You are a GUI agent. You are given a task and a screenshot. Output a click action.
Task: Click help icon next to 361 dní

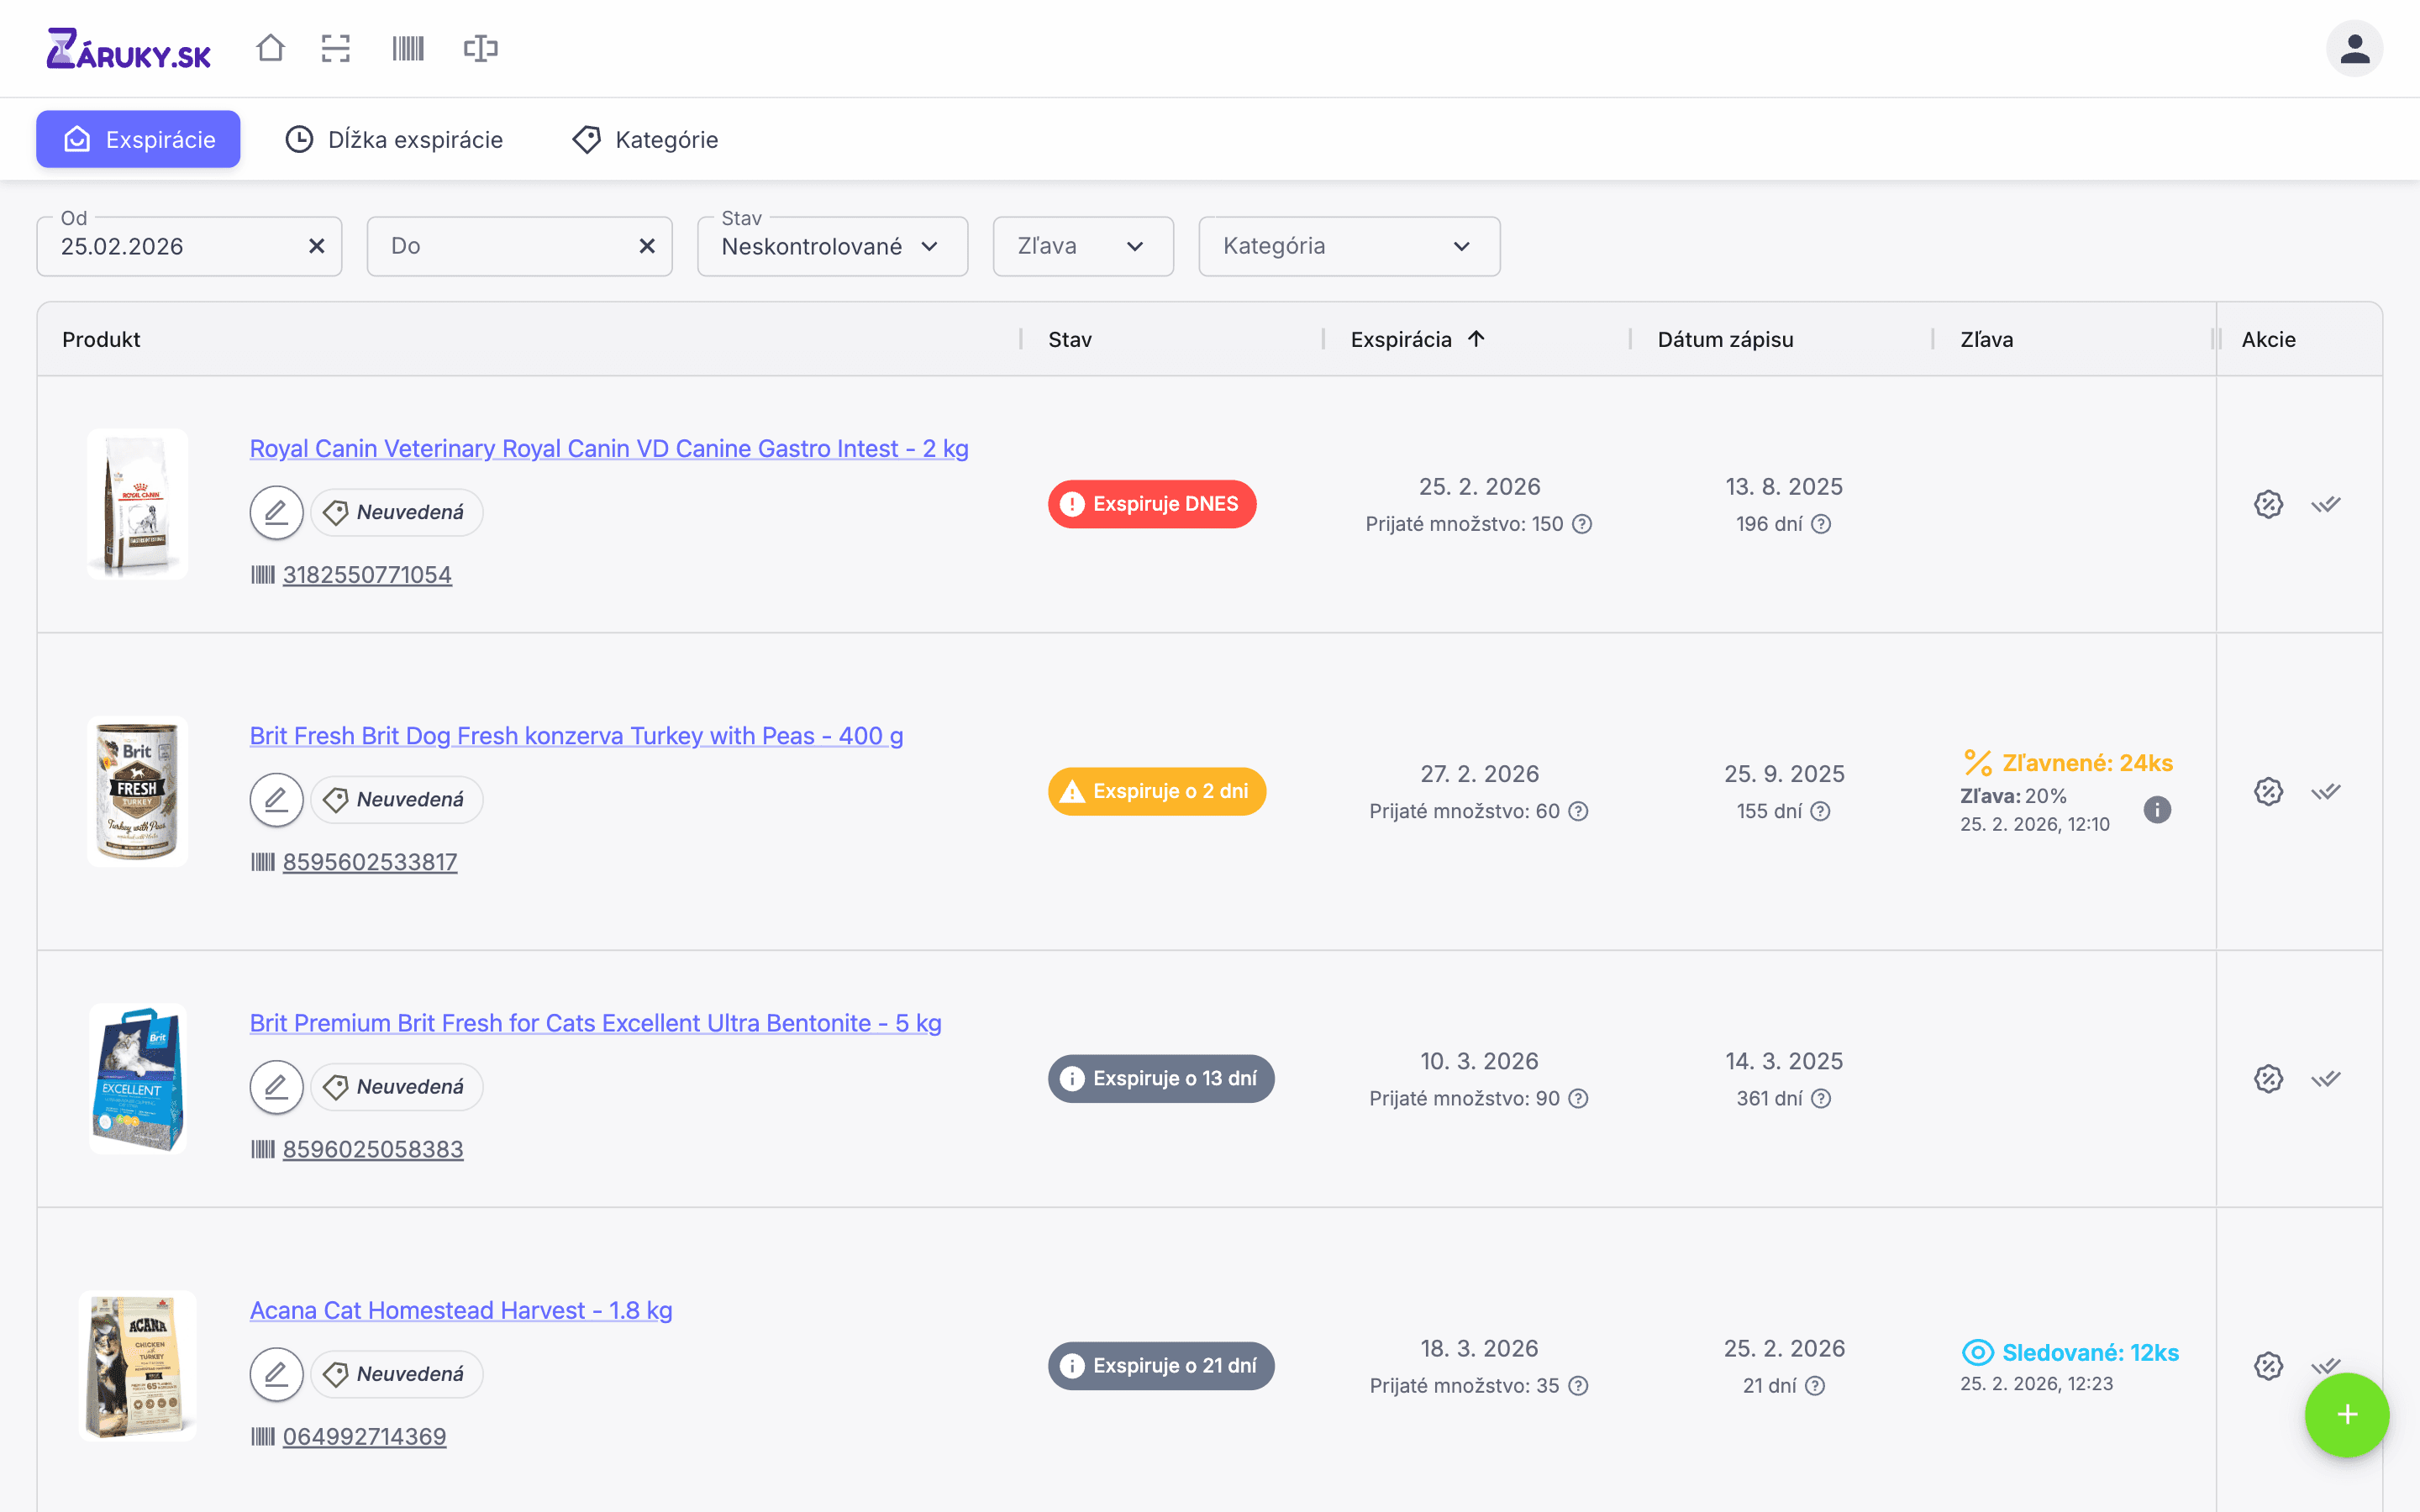click(1821, 1098)
